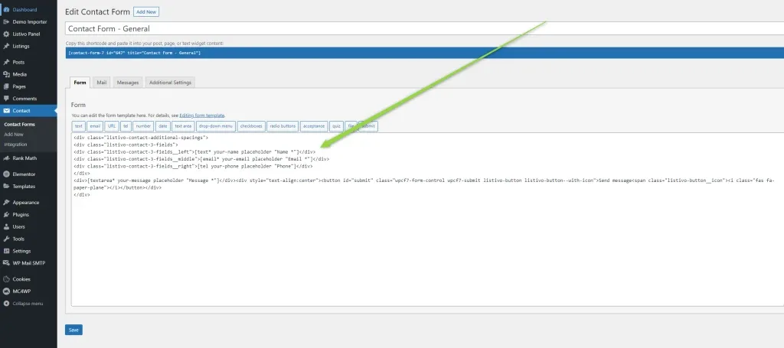Click the Media library icon
This screenshot has width=784, height=348.
[x=6, y=74]
